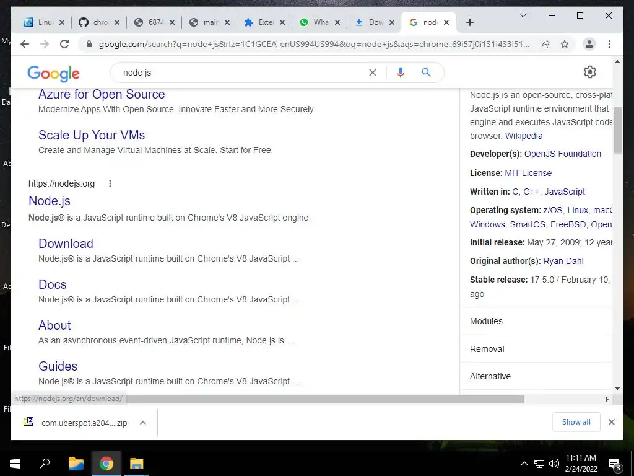Open the tab search chevron
Image resolution: width=634 pixels, height=476 pixels.
pyautogui.click(x=523, y=15)
